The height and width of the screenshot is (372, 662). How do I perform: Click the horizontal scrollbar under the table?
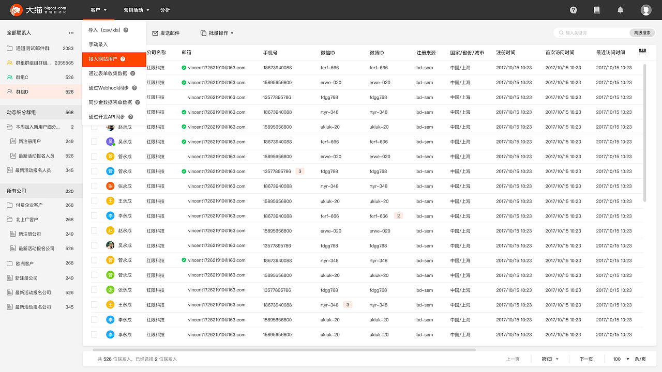284,350
